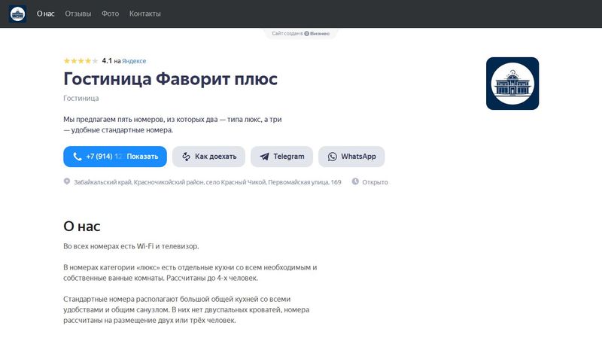Screen dimensions: 602x338
Task: Click the Telegram paper plane icon
Action: coord(264,157)
